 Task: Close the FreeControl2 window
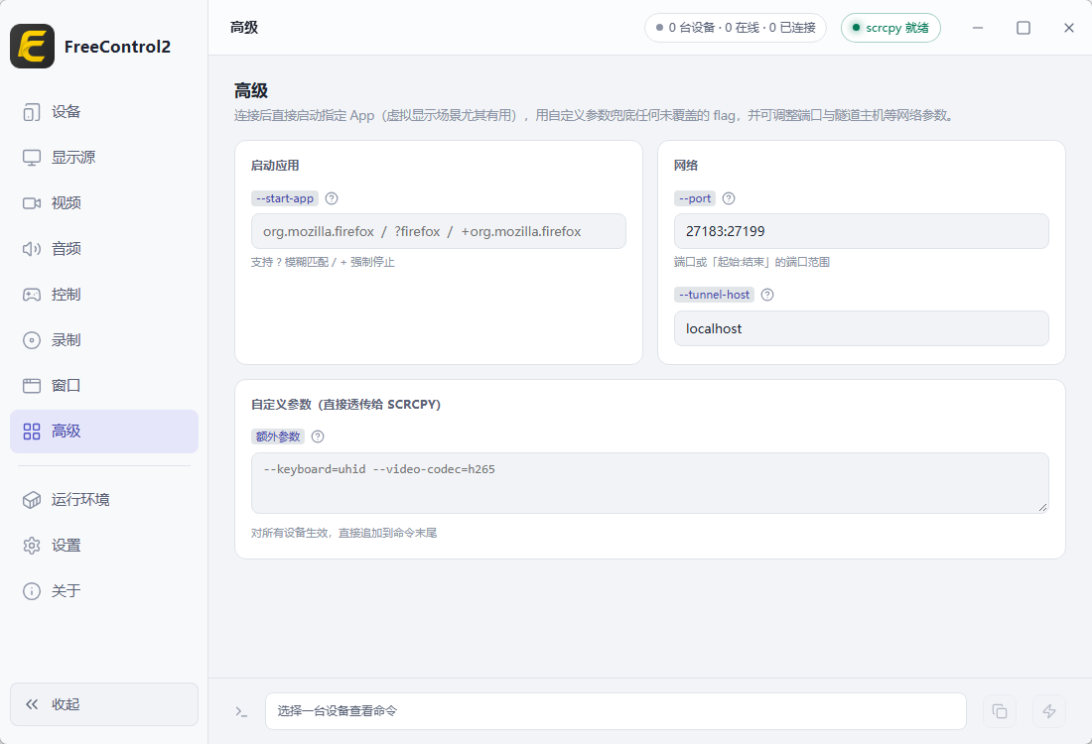pos(1069,28)
